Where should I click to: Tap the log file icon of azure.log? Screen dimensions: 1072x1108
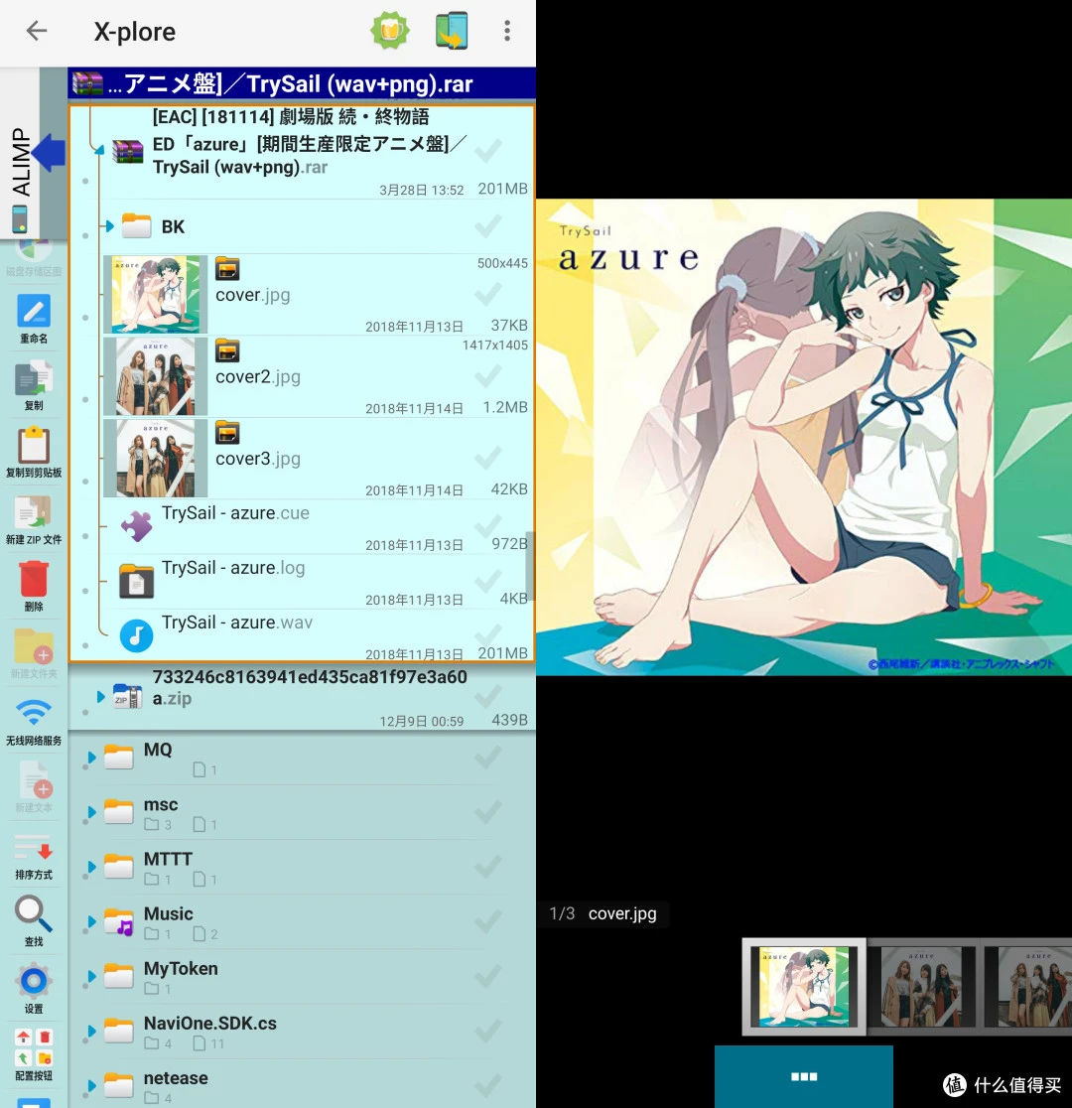coord(136,581)
